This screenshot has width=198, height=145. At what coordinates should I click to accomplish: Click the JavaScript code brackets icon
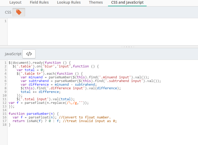pos(29,54)
